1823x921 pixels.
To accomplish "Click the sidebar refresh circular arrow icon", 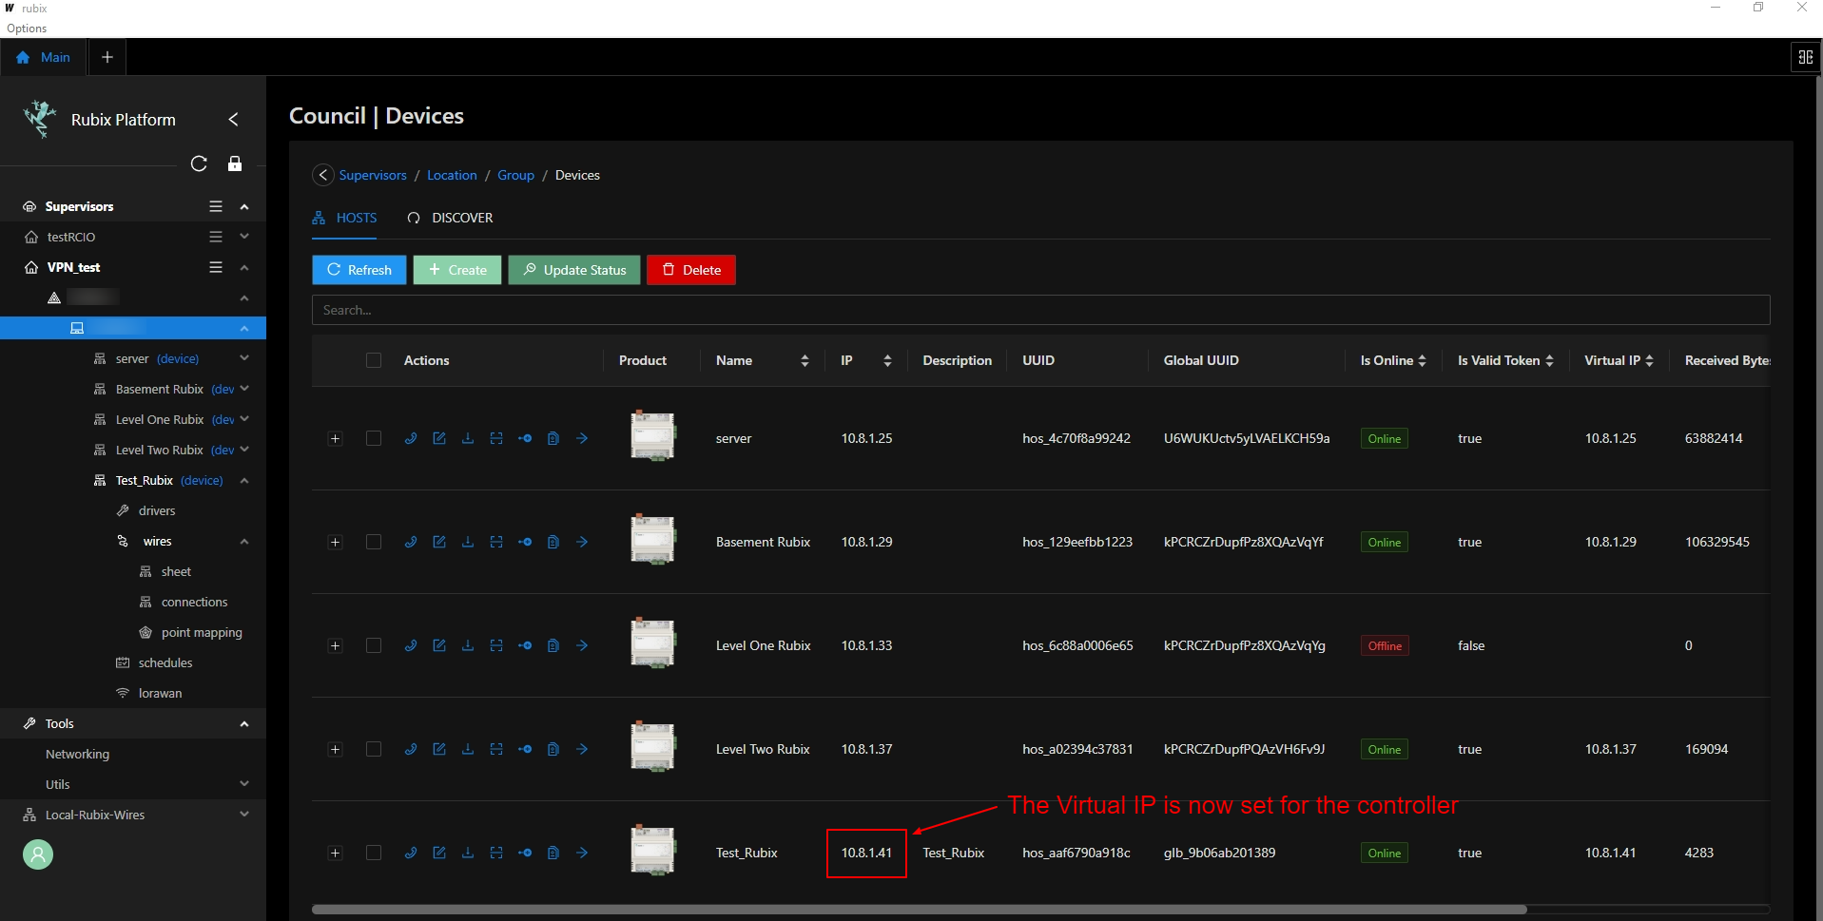I will [x=199, y=163].
